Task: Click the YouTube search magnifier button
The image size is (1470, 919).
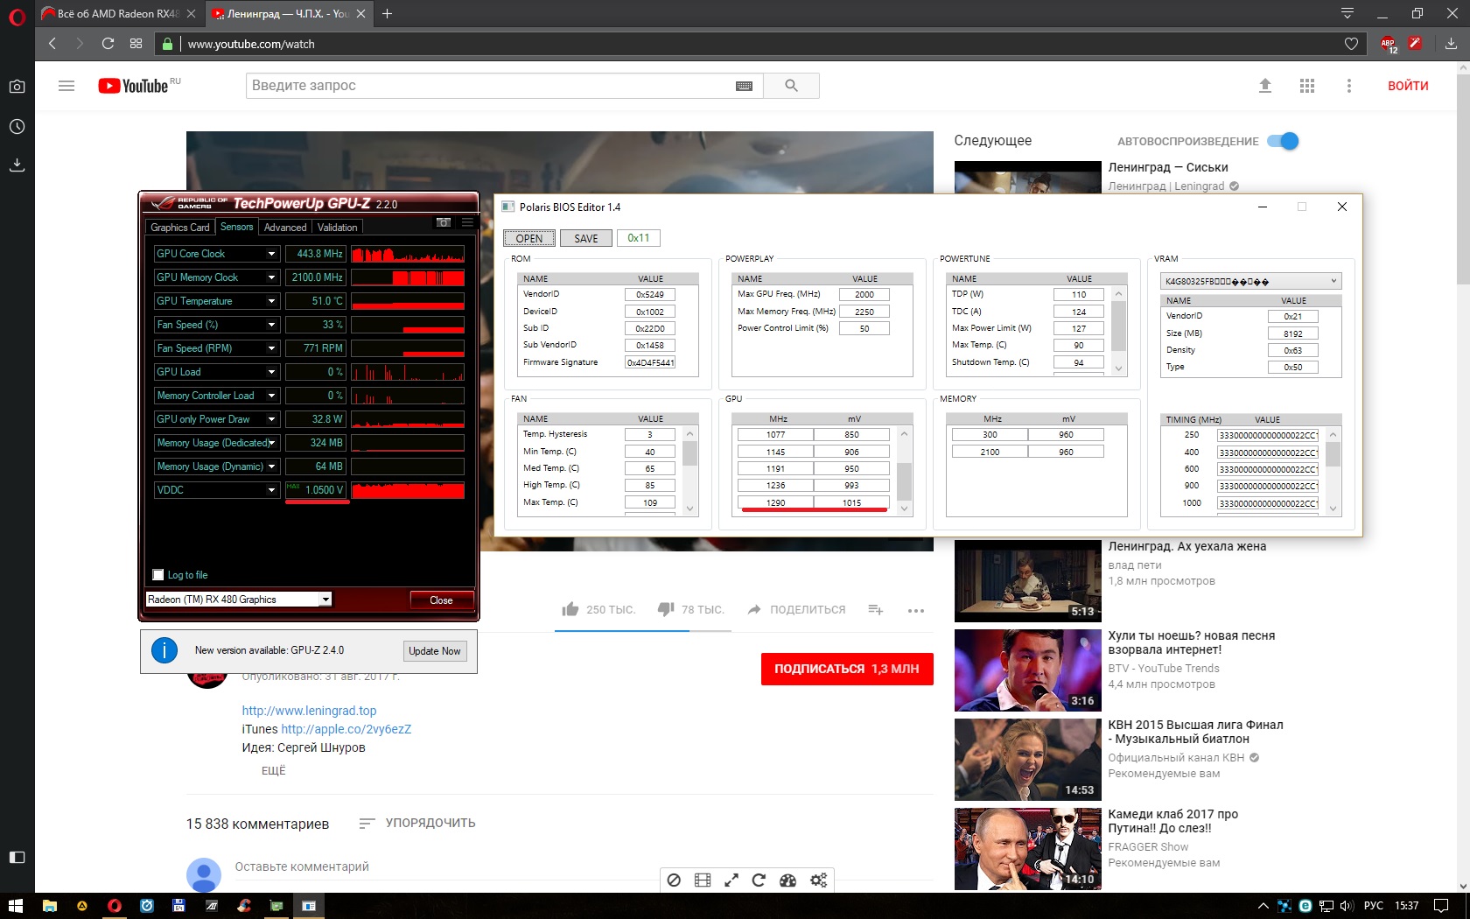Action: pos(791,86)
